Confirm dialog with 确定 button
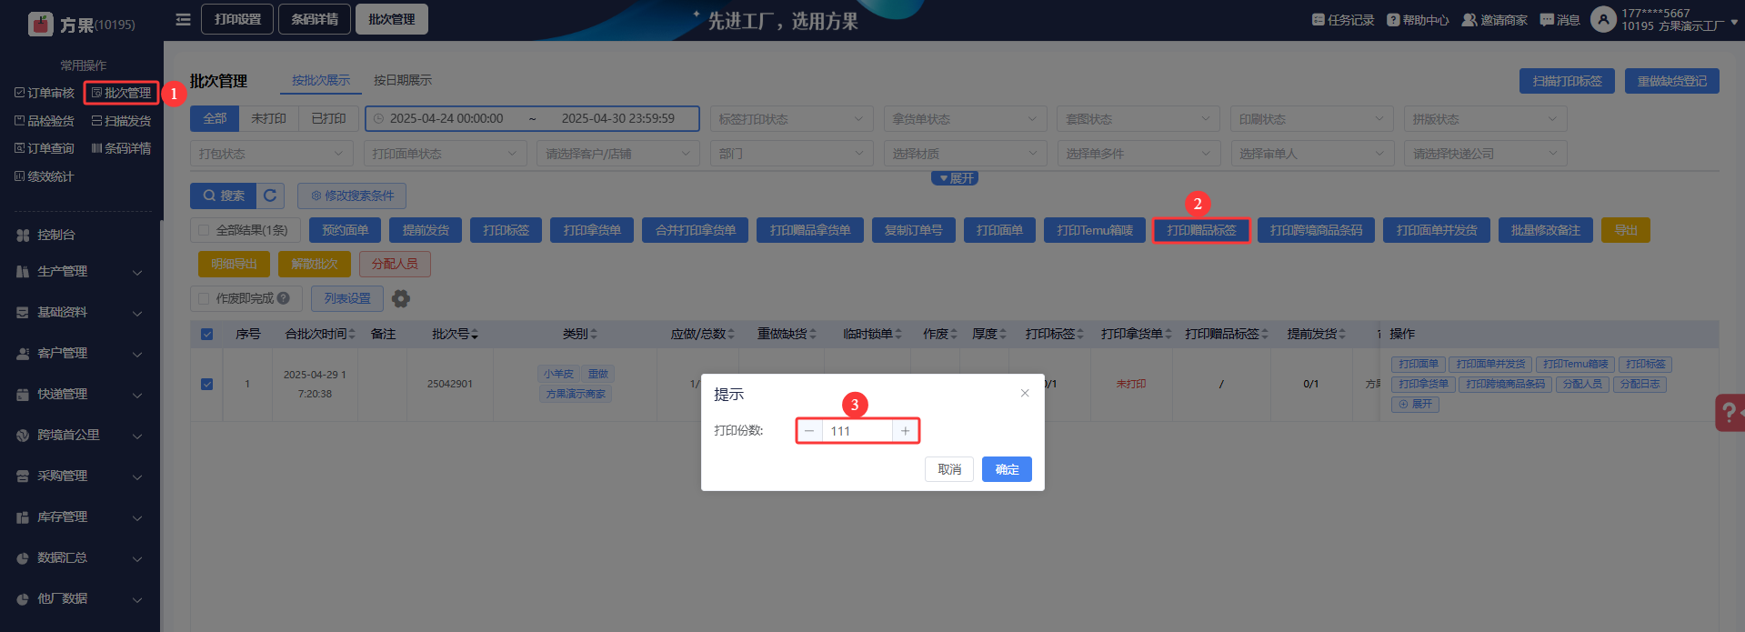The image size is (1745, 632). 1007,469
